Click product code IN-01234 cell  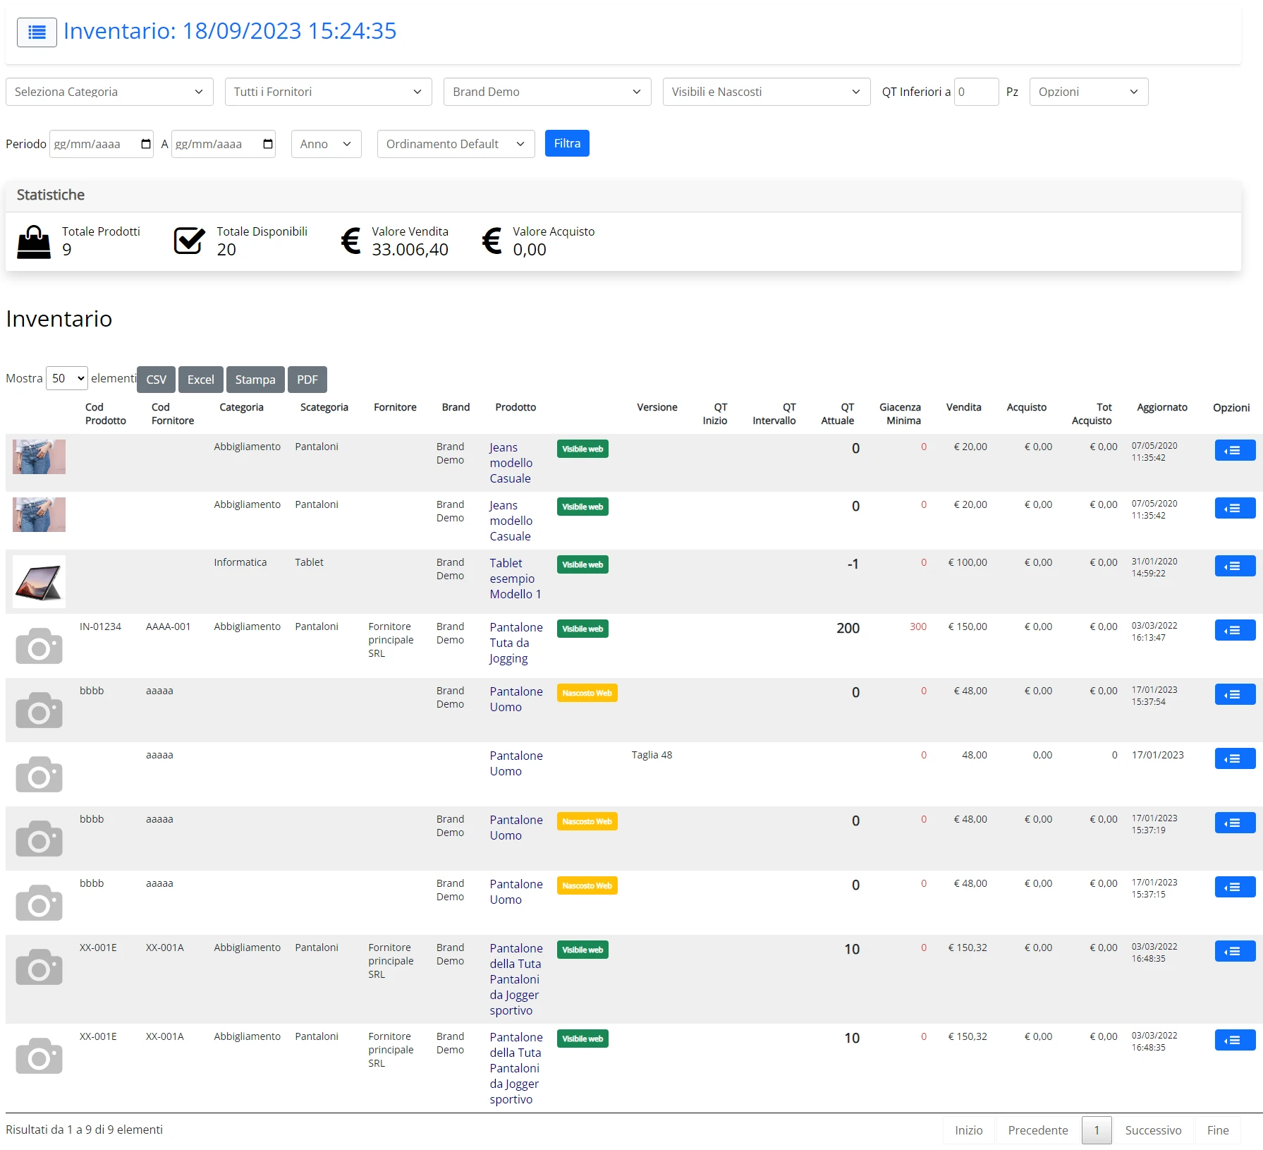pos(100,627)
